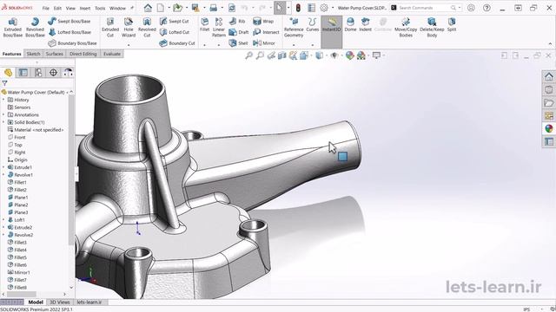The height and width of the screenshot is (312, 556).
Task: Choose Boundary Boss/Base feature
Action: pos(72,43)
